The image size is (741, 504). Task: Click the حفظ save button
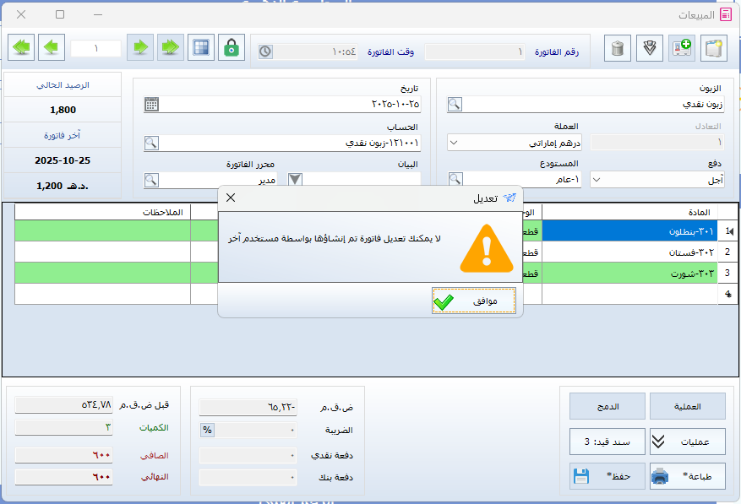(606, 477)
